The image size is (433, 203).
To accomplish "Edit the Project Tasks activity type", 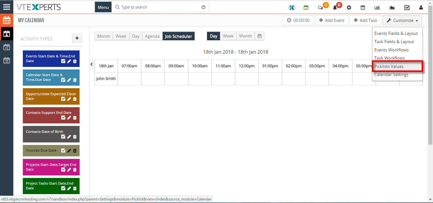I will [x=69, y=188].
